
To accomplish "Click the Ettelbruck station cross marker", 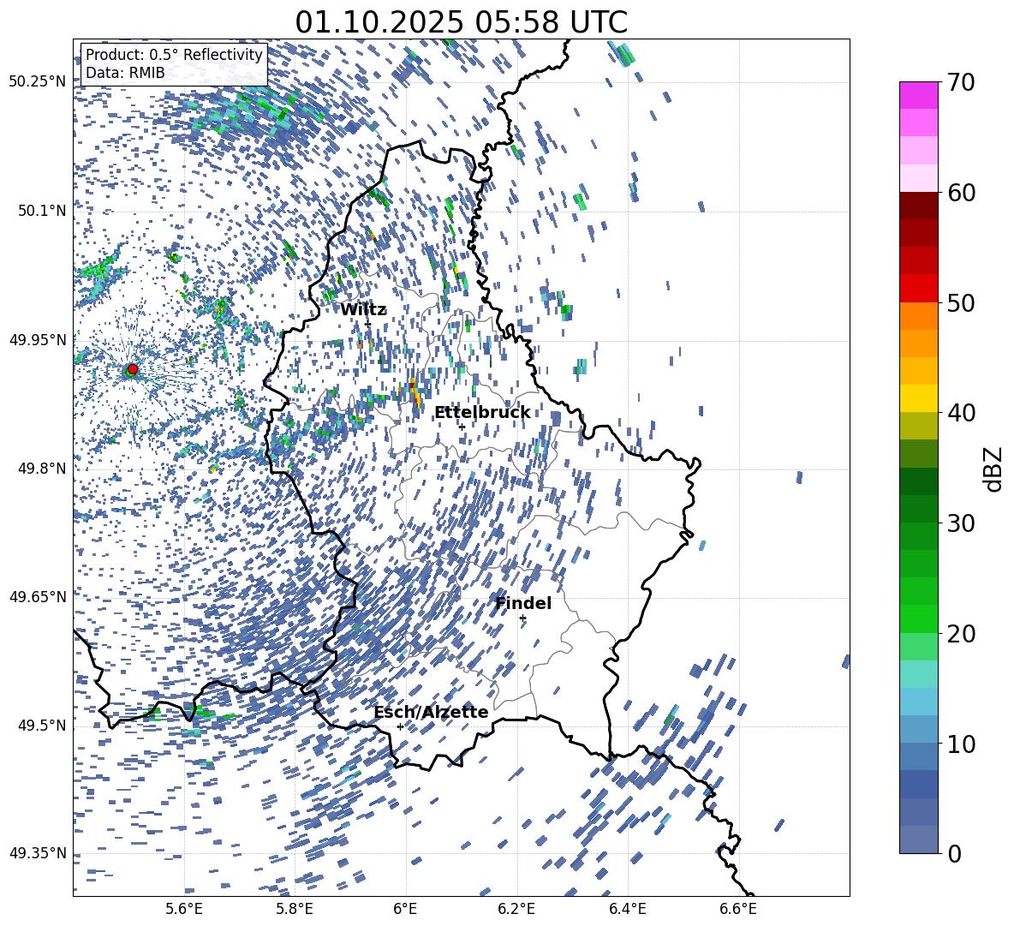I will (x=462, y=427).
